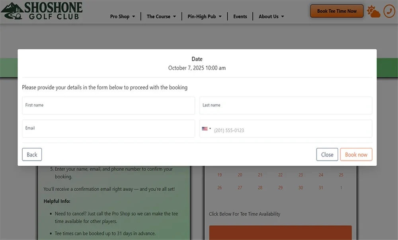Pick day 30 on the calendar
This screenshot has height=240, width=398.
(300, 188)
